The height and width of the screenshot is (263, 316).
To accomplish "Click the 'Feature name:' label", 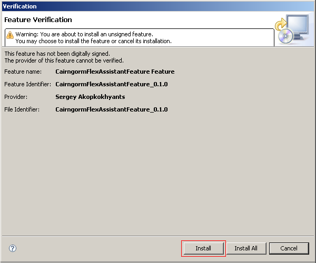I will tap(23, 72).
